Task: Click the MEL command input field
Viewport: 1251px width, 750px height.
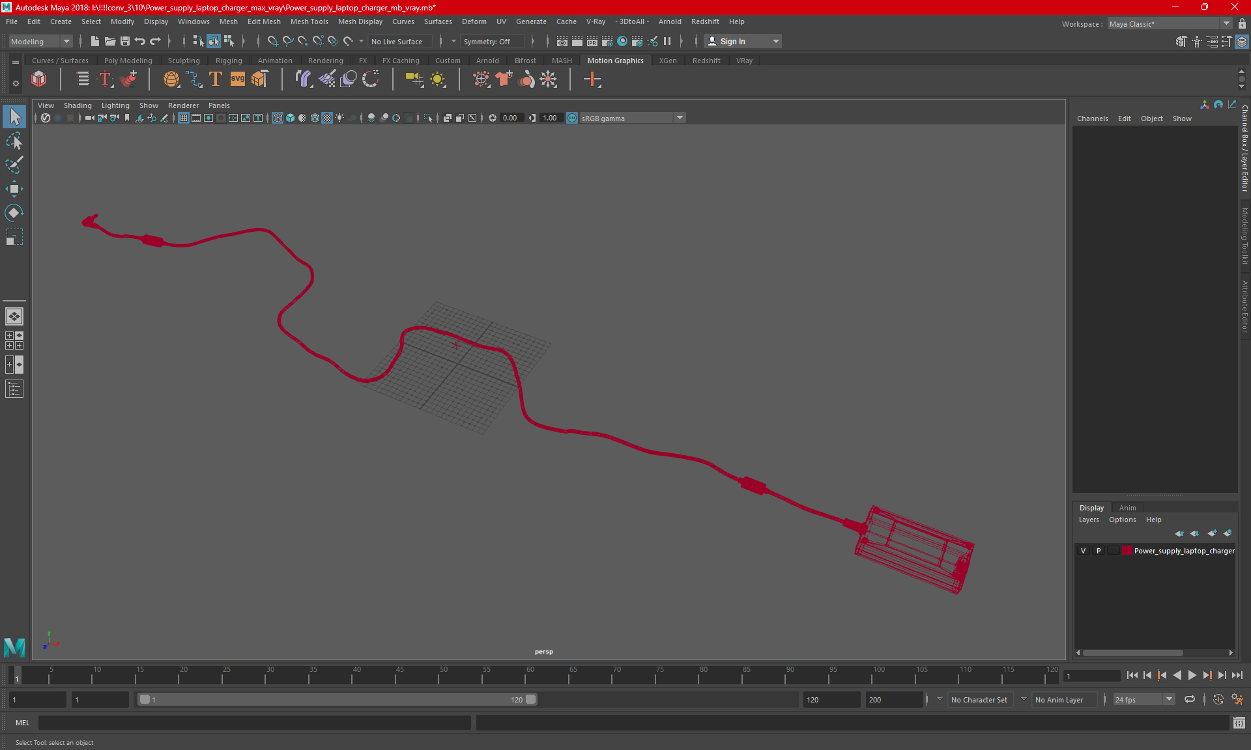Action: [254, 723]
